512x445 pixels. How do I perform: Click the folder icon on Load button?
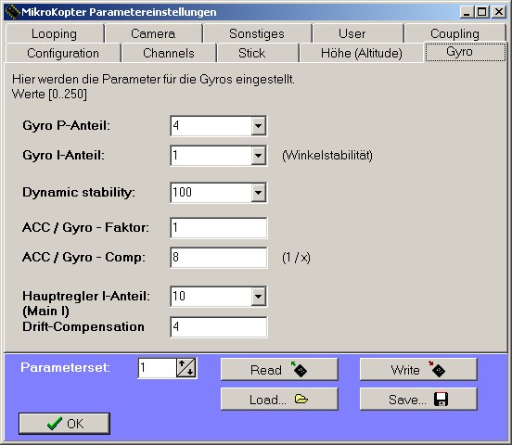coord(301,399)
